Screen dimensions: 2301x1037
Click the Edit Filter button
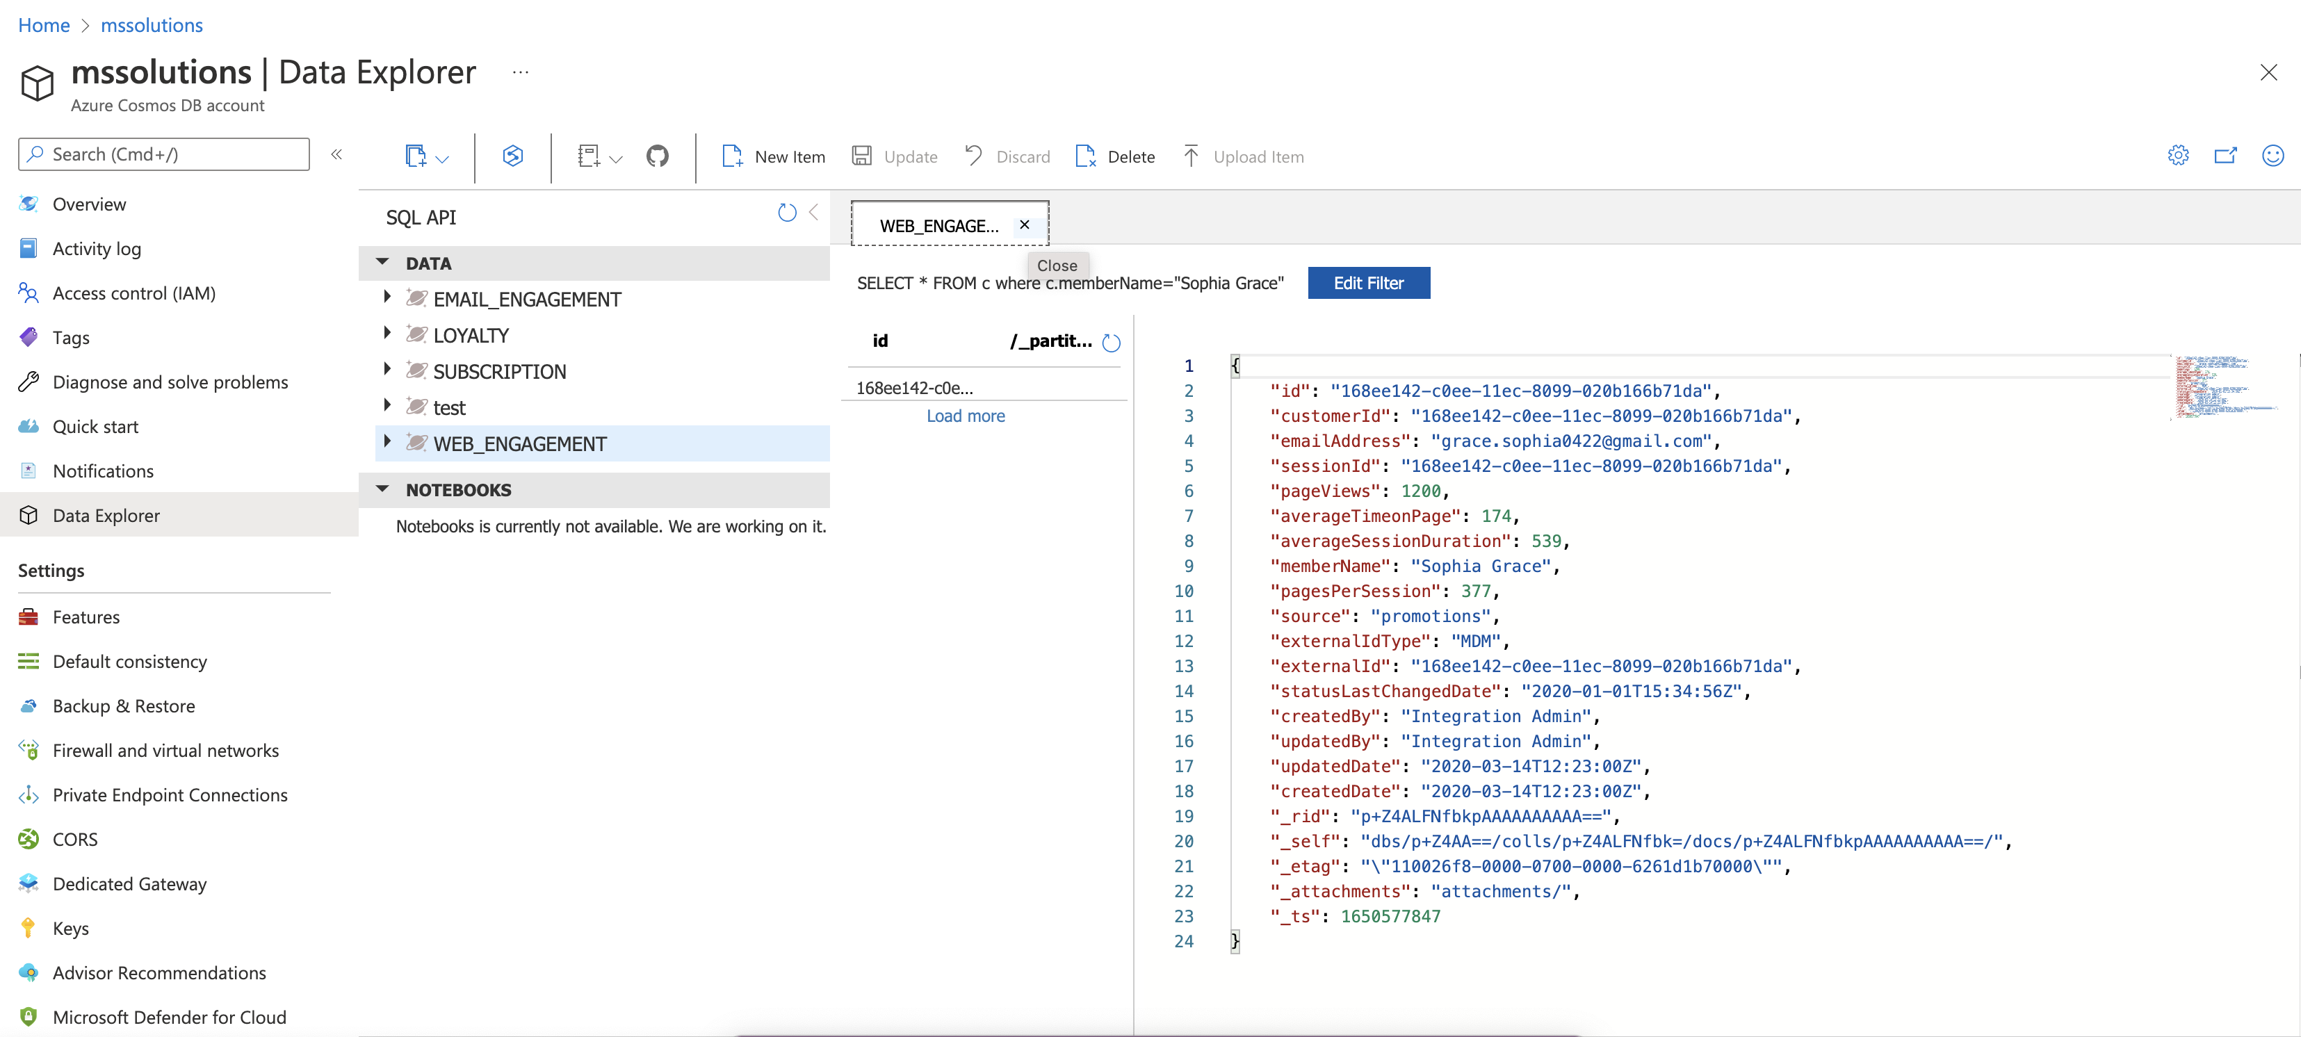pos(1367,283)
